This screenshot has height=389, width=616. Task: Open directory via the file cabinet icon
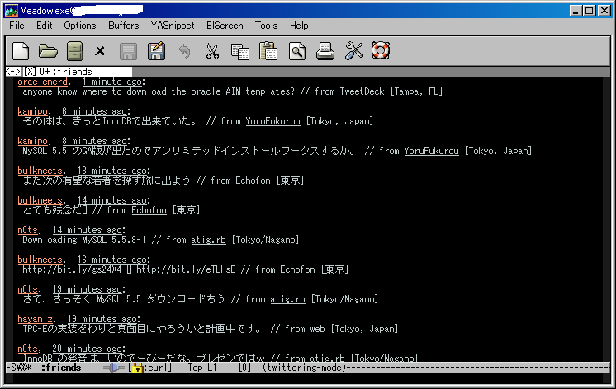(x=74, y=51)
